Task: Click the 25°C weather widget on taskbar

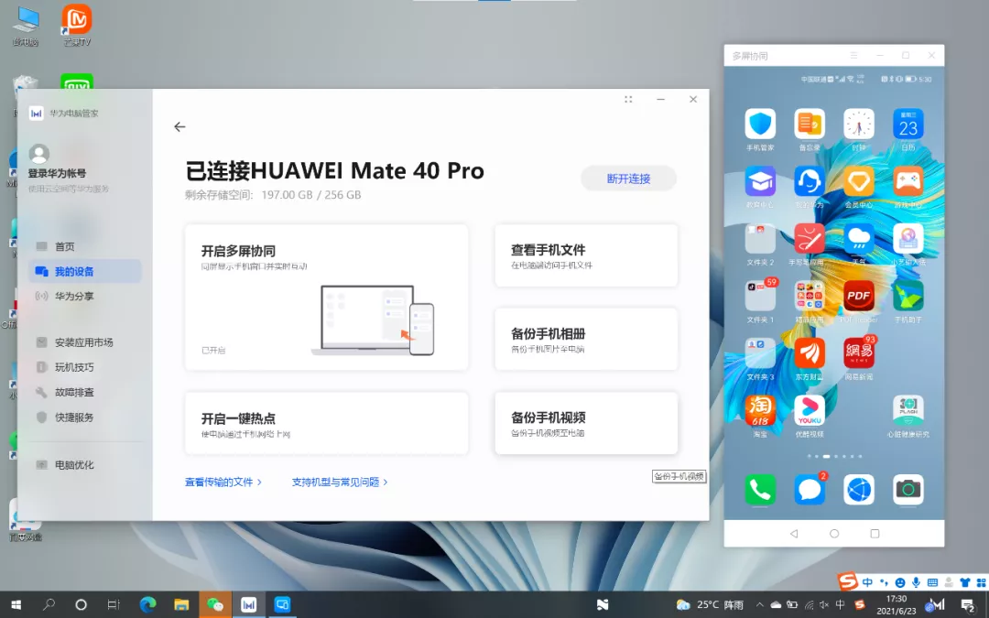Action: point(710,605)
